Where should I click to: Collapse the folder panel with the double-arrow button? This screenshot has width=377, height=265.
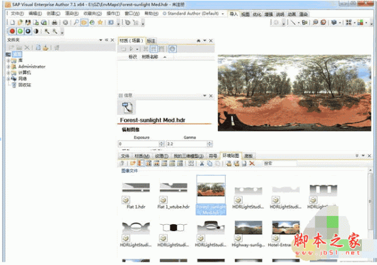tap(107, 40)
